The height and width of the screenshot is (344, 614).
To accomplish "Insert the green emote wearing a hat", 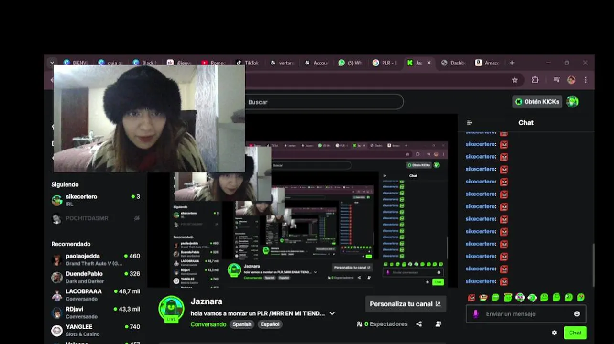I will click(508, 297).
